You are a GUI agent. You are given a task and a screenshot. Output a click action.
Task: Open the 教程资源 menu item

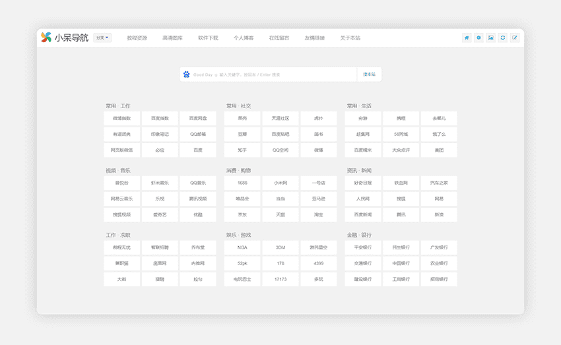click(x=137, y=38)
